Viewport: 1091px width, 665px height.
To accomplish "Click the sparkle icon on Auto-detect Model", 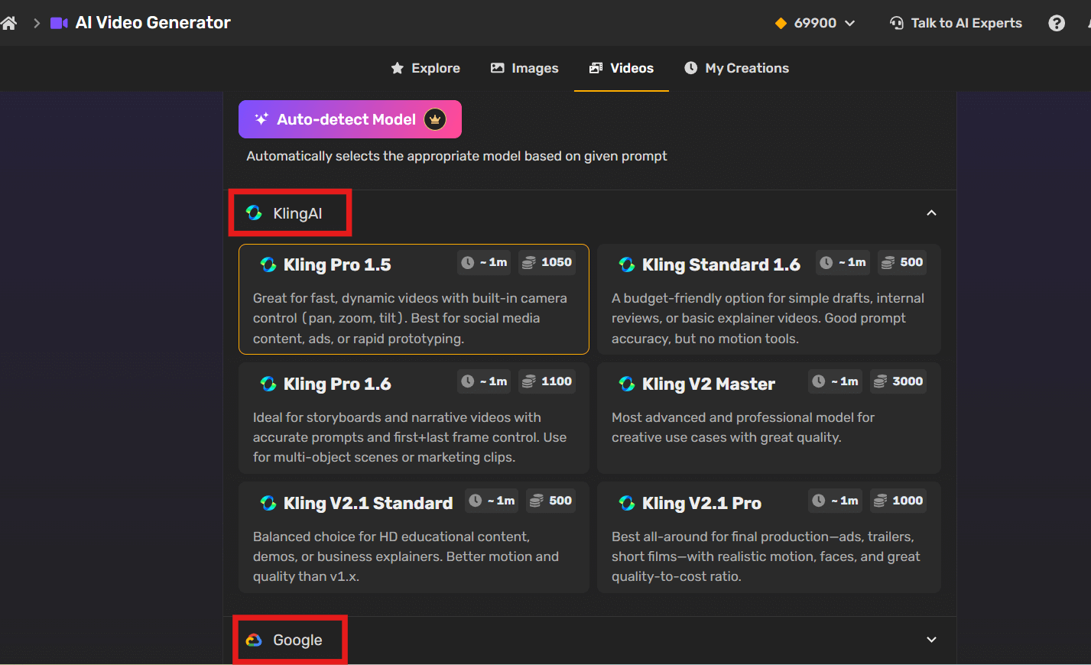I will click(261, 119).
